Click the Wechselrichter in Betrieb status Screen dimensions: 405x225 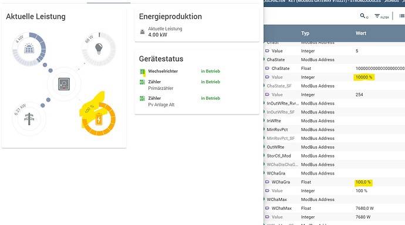point(211,71)
